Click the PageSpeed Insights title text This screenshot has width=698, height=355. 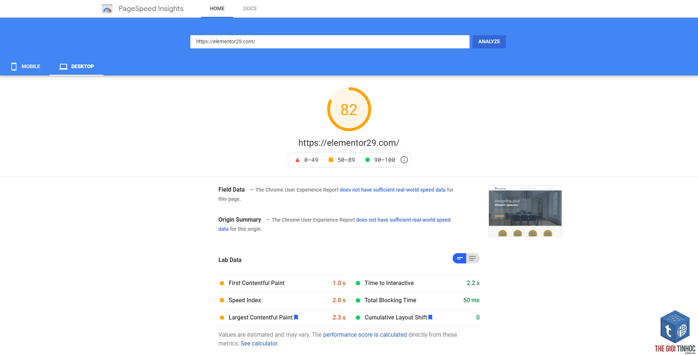[151, 9]
